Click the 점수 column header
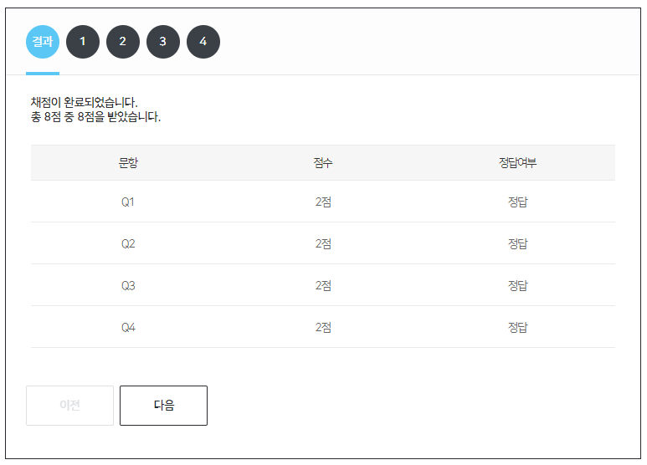This screenshot has width=647, height=465. pyautogui.click(x=323, y=163)
